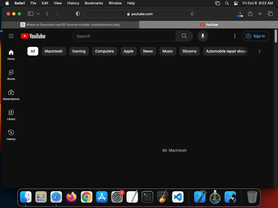Click the YouTube search field
The image size is (278, 208).
[x=124, y=36]
